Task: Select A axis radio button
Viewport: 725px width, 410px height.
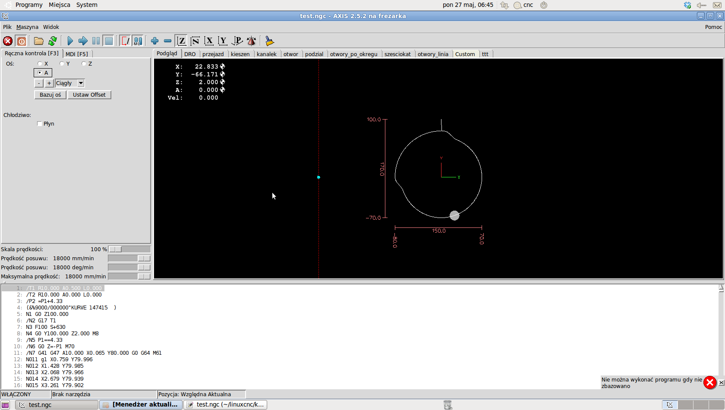Action: coord(43,73)
